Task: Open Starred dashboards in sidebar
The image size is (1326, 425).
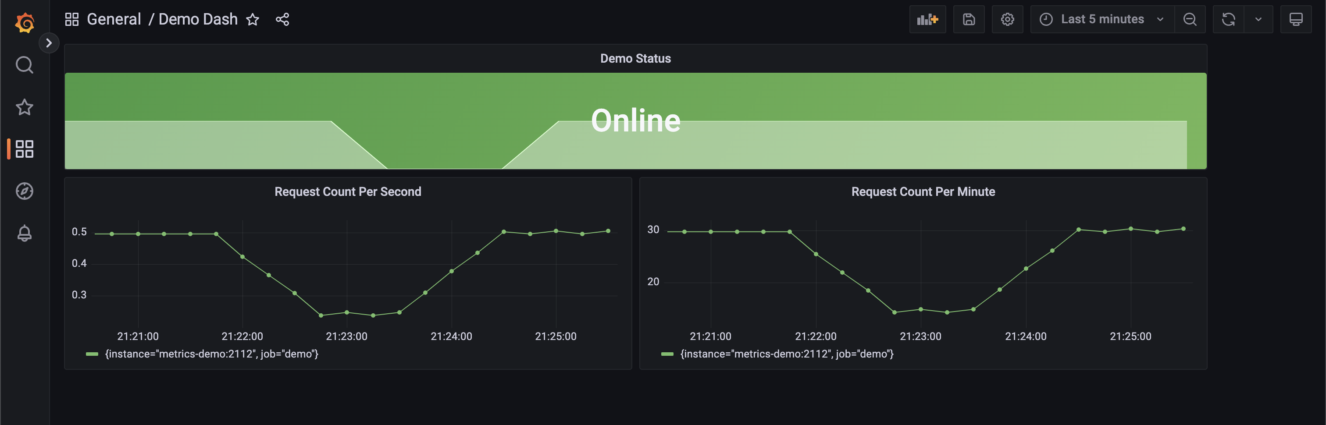Action: tap(24, 107)
